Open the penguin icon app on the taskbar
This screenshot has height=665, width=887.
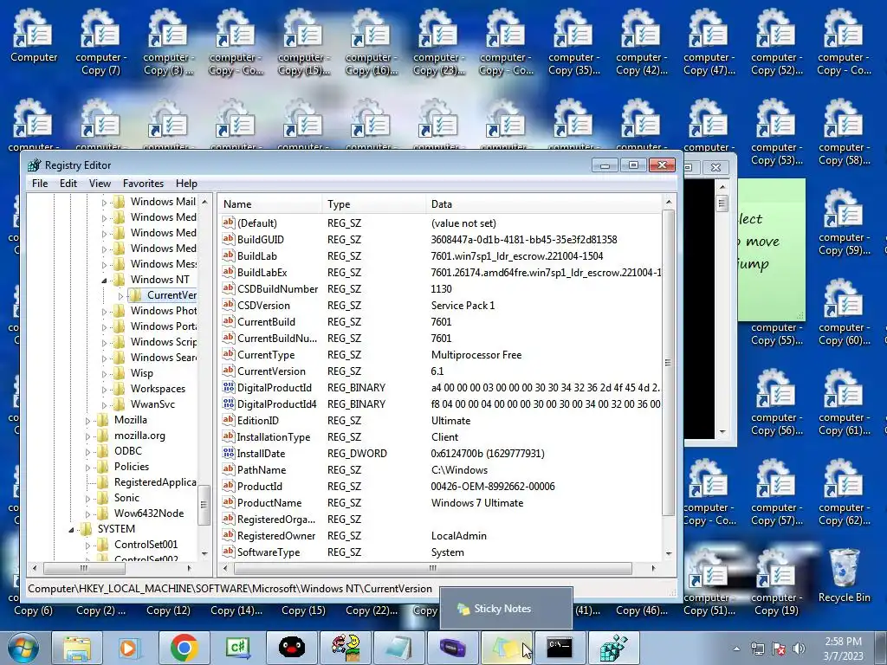point(291,648)
